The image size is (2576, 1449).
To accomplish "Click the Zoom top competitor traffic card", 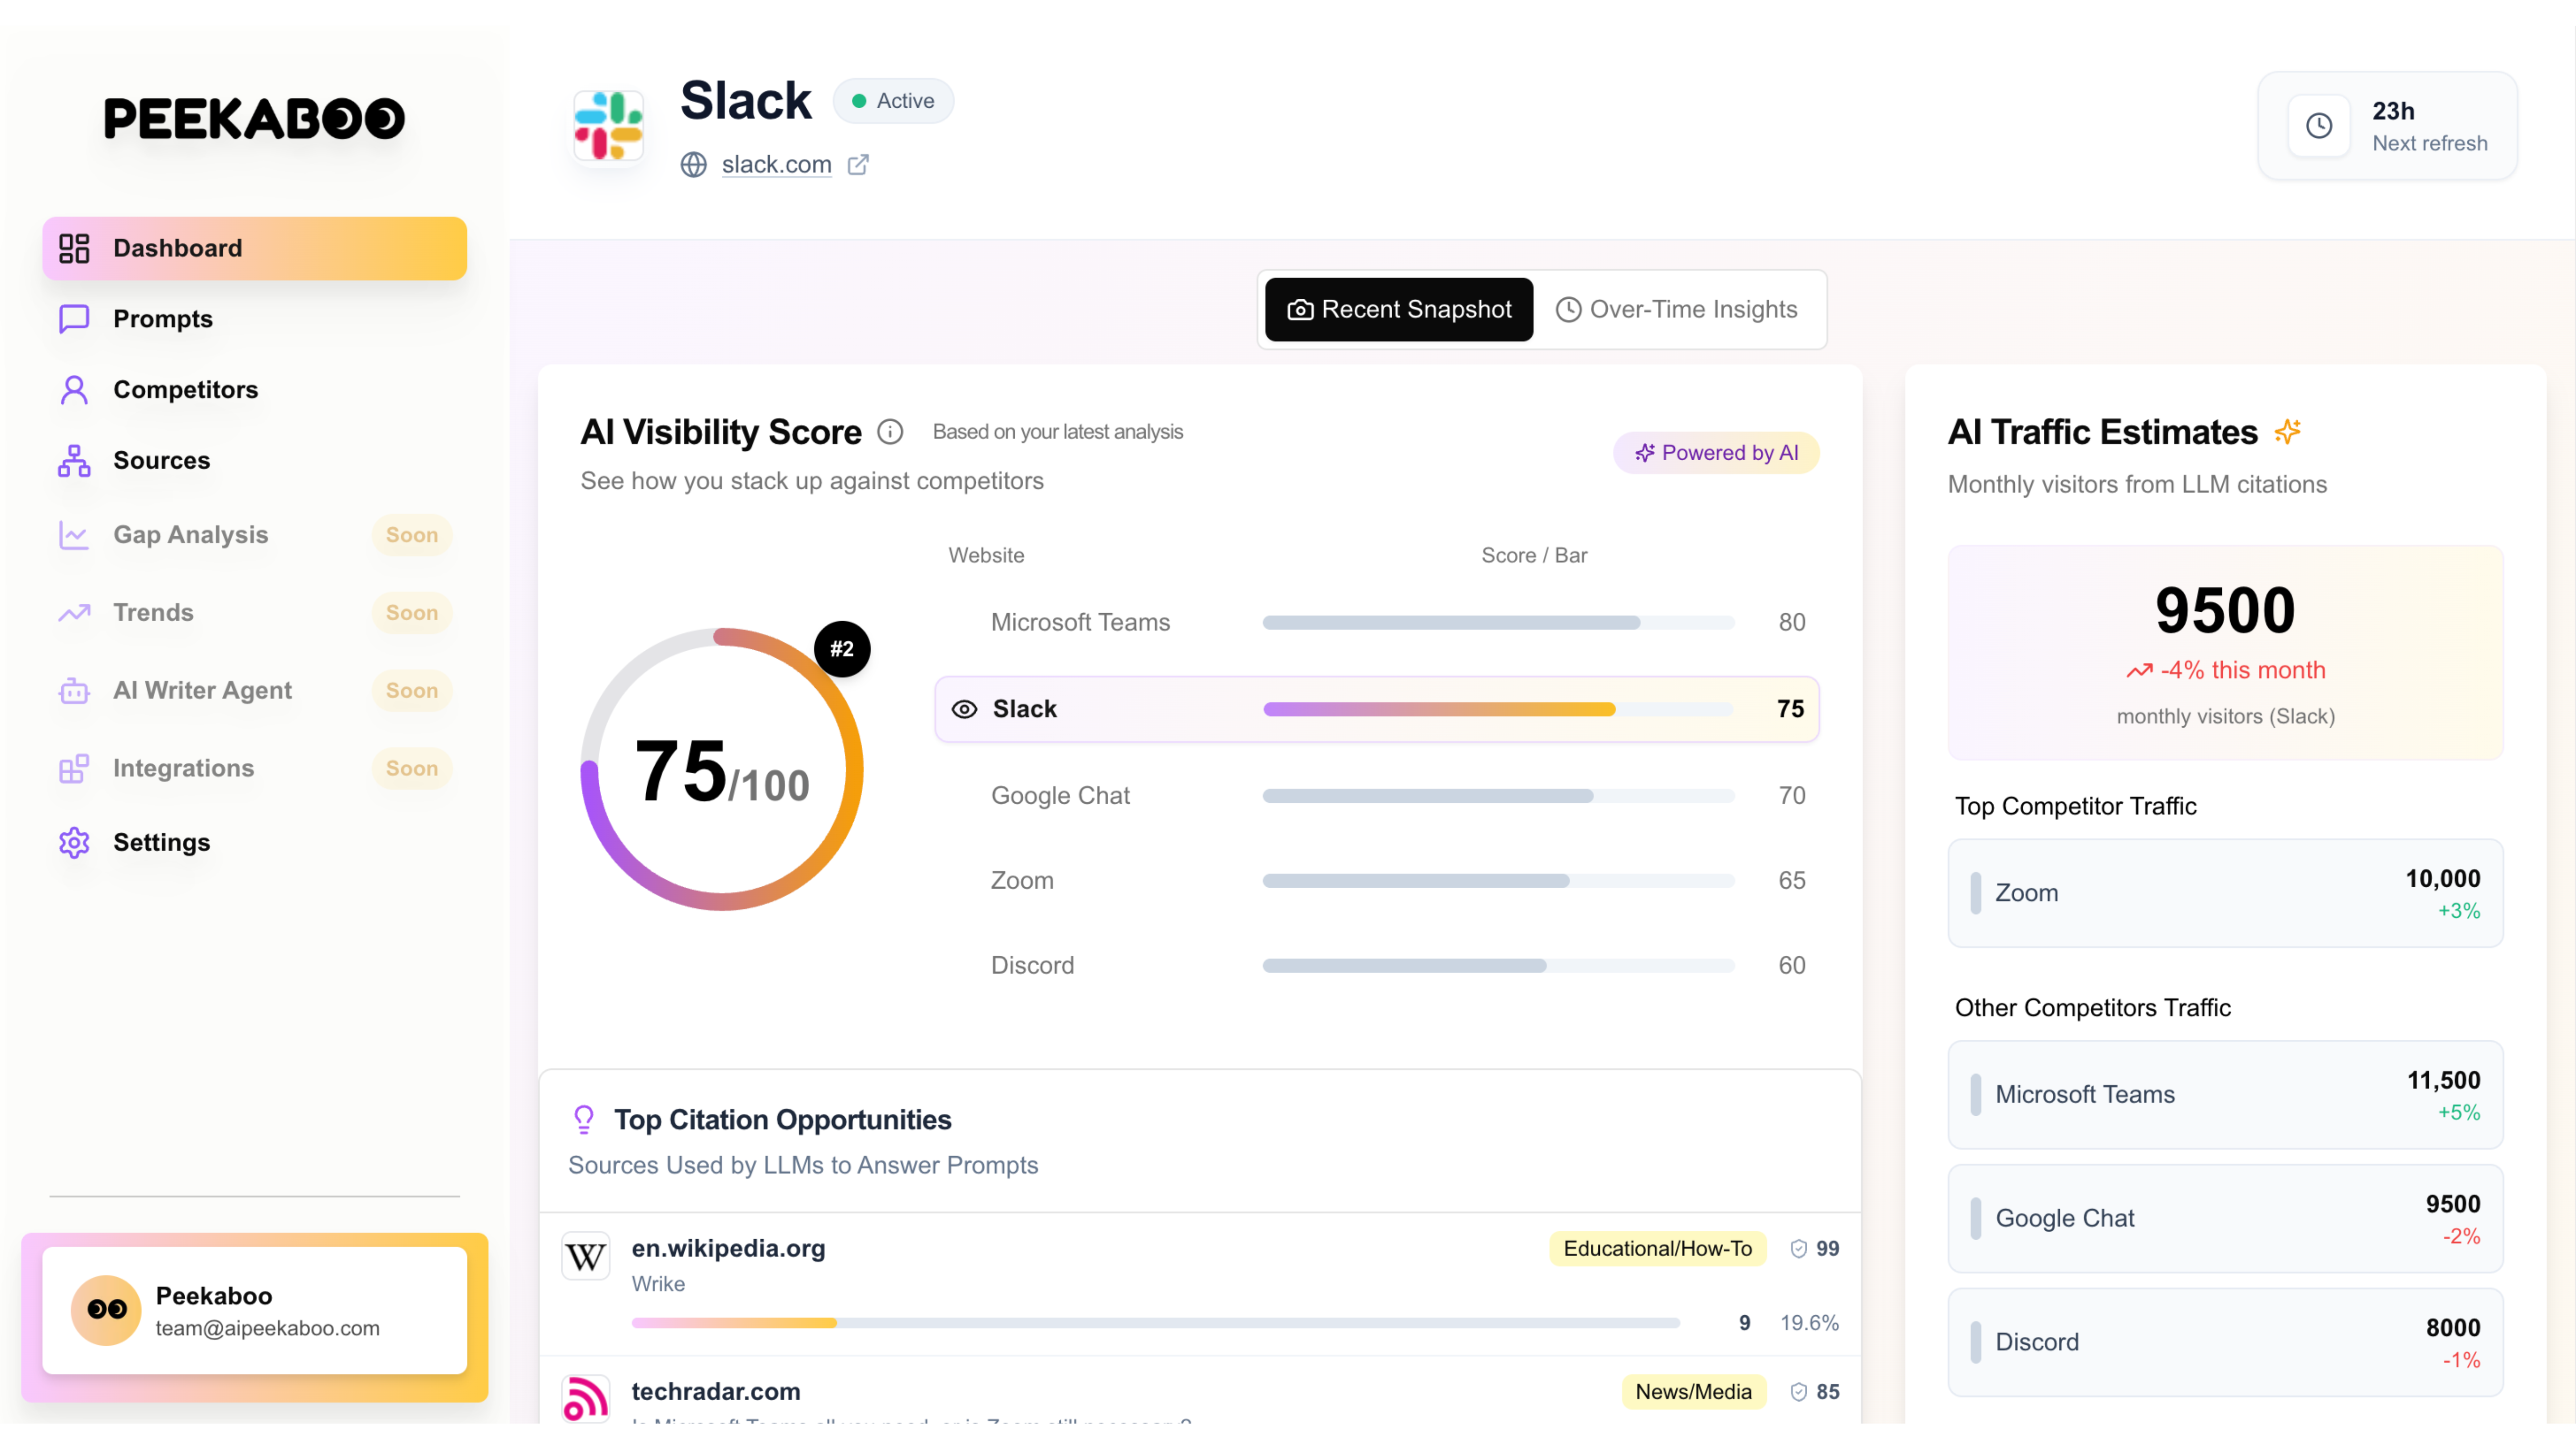I will pos(2225,893).
